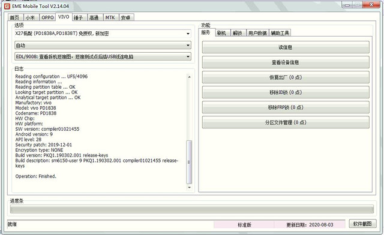Click the log line 'Codename: PD1838'
The height and width of the screenshot is (235, 384).
point(36,113)
